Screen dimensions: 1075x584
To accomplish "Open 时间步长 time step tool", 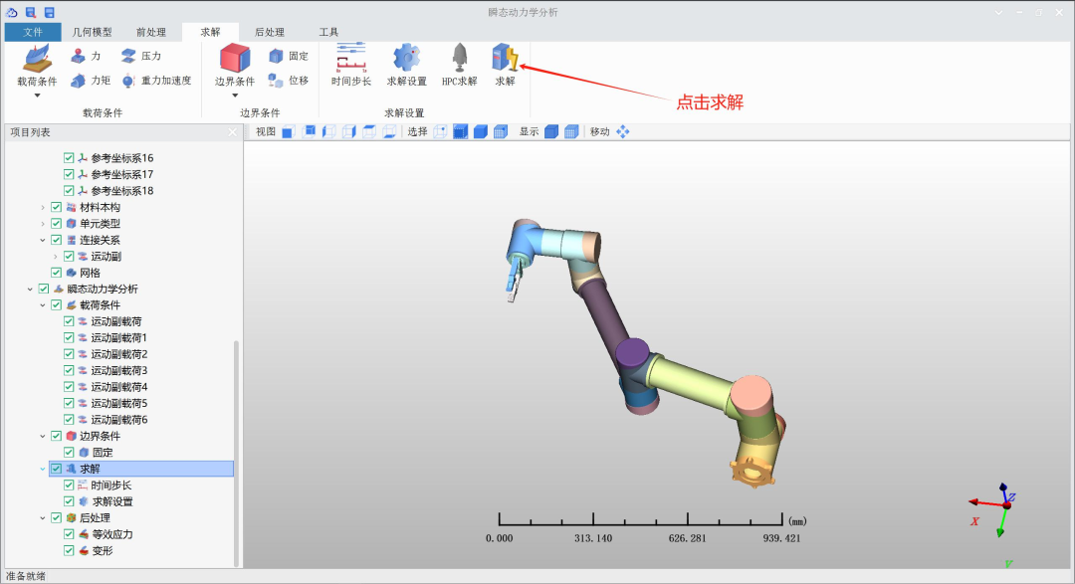I will point(351,58).
